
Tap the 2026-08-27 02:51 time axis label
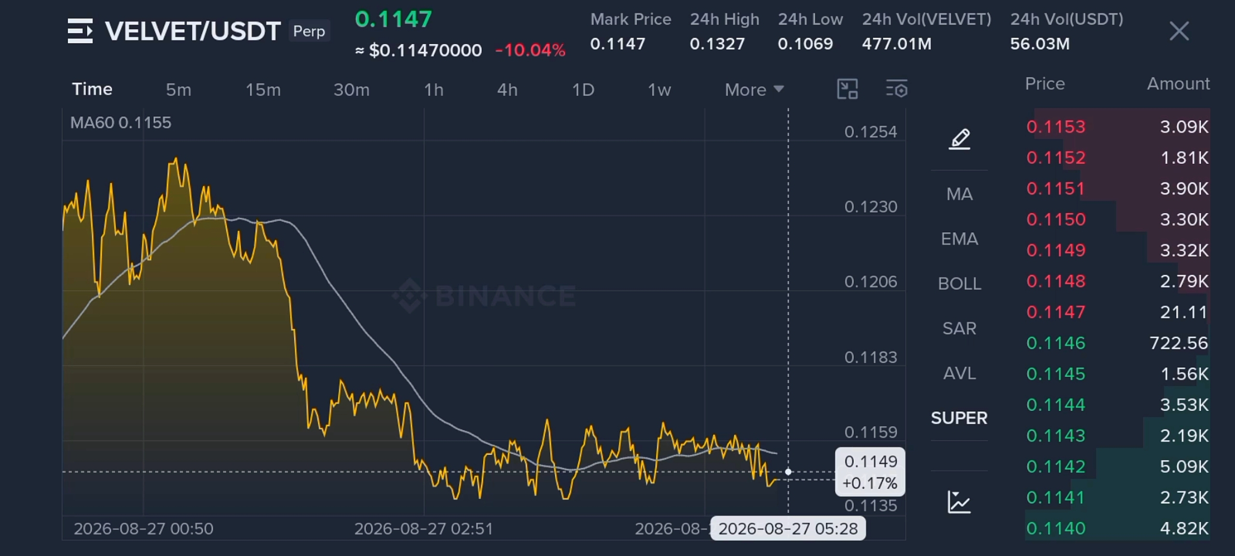pyautogui.click(x=424, y=528)
